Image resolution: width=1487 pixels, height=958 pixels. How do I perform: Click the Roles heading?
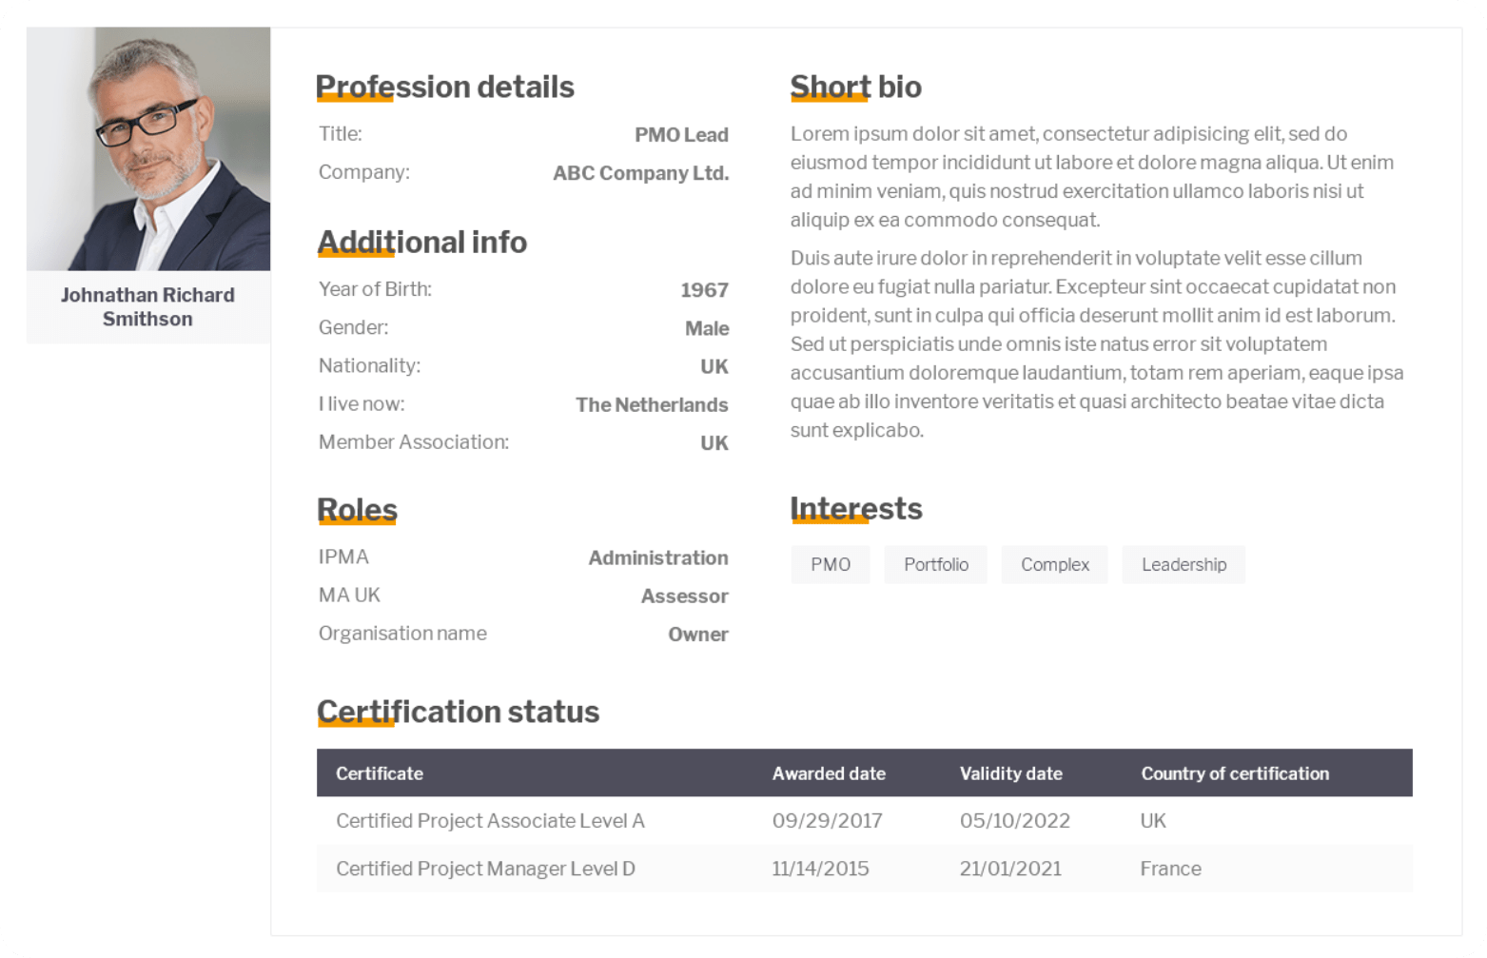pos(357,509)
